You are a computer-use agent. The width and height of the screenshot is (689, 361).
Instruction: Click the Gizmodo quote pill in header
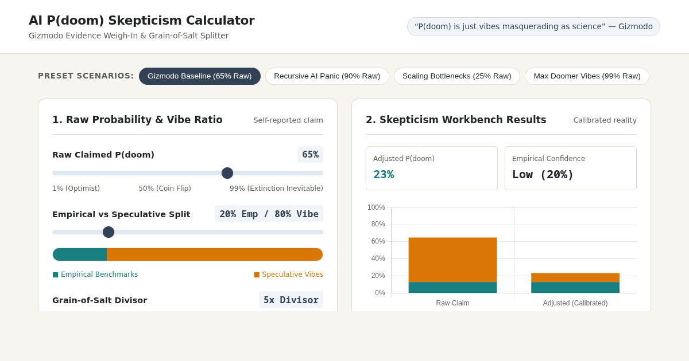[x=533, y=26]
